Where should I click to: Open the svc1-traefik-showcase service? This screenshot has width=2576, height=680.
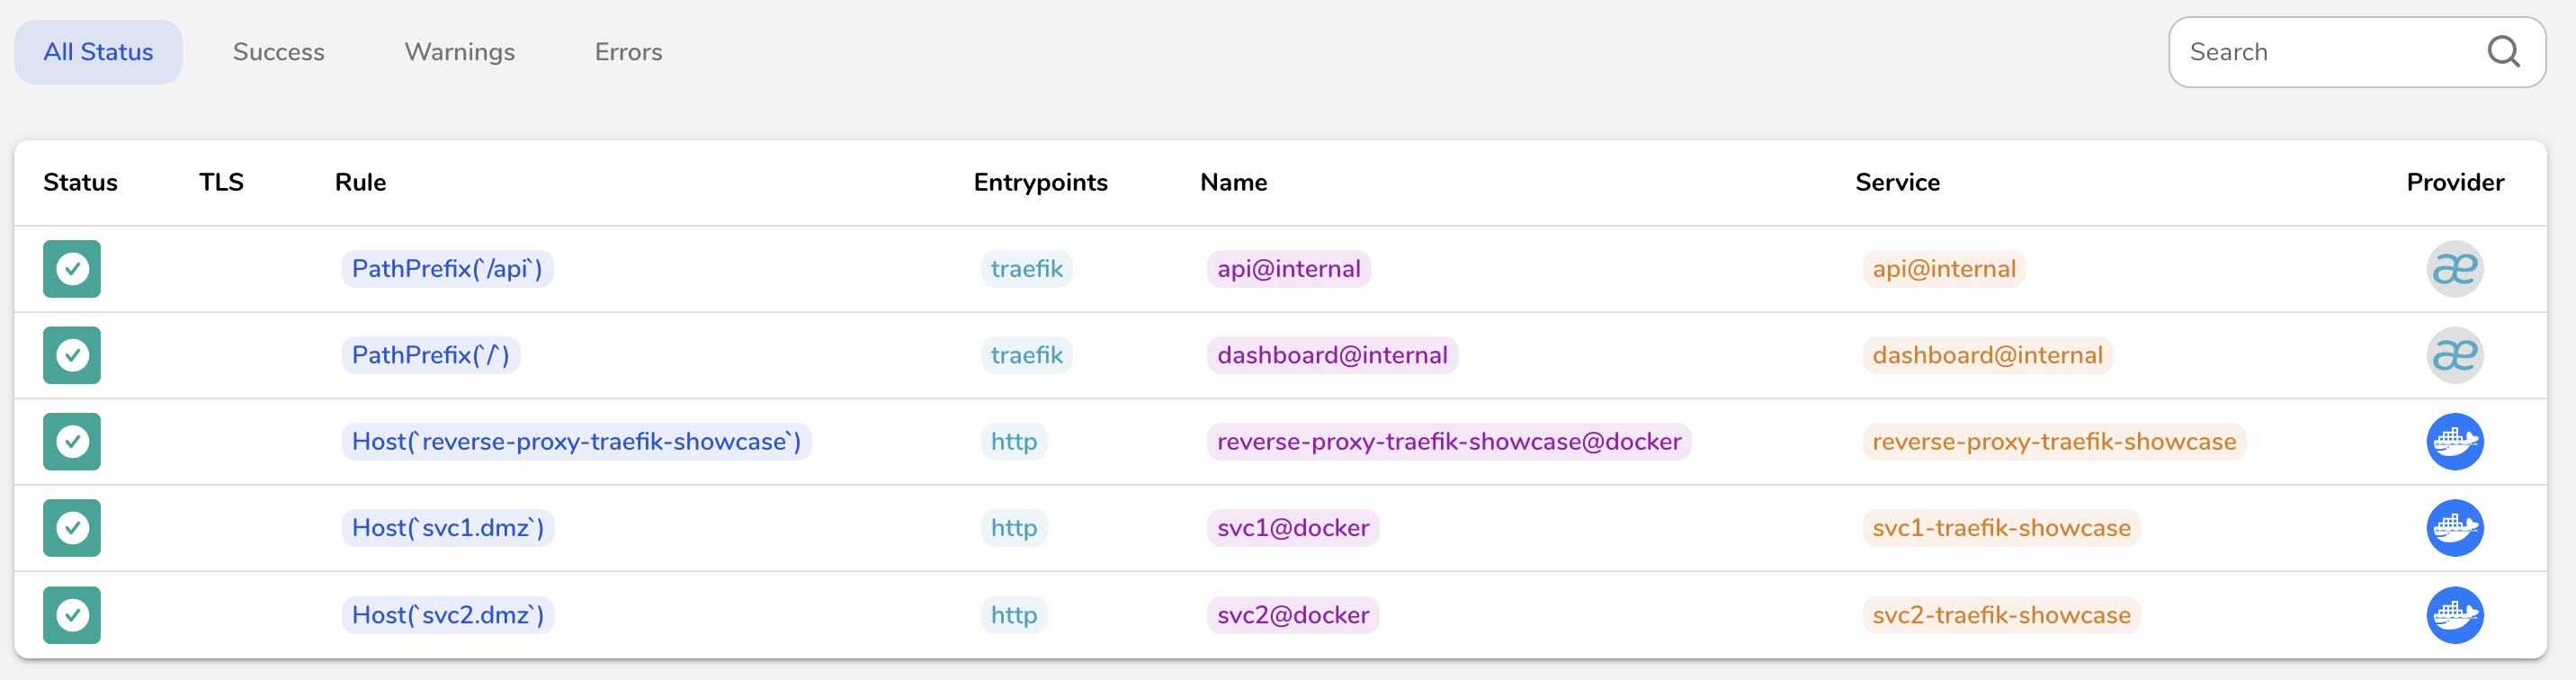pyautogui.click(x=2001, y=528)
